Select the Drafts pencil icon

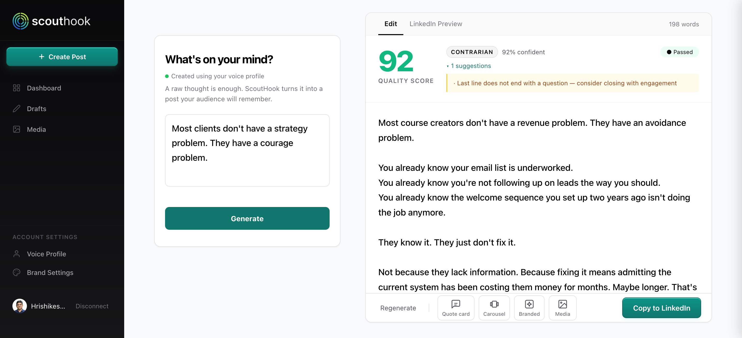pyautogui.click(x=16, y=109)
